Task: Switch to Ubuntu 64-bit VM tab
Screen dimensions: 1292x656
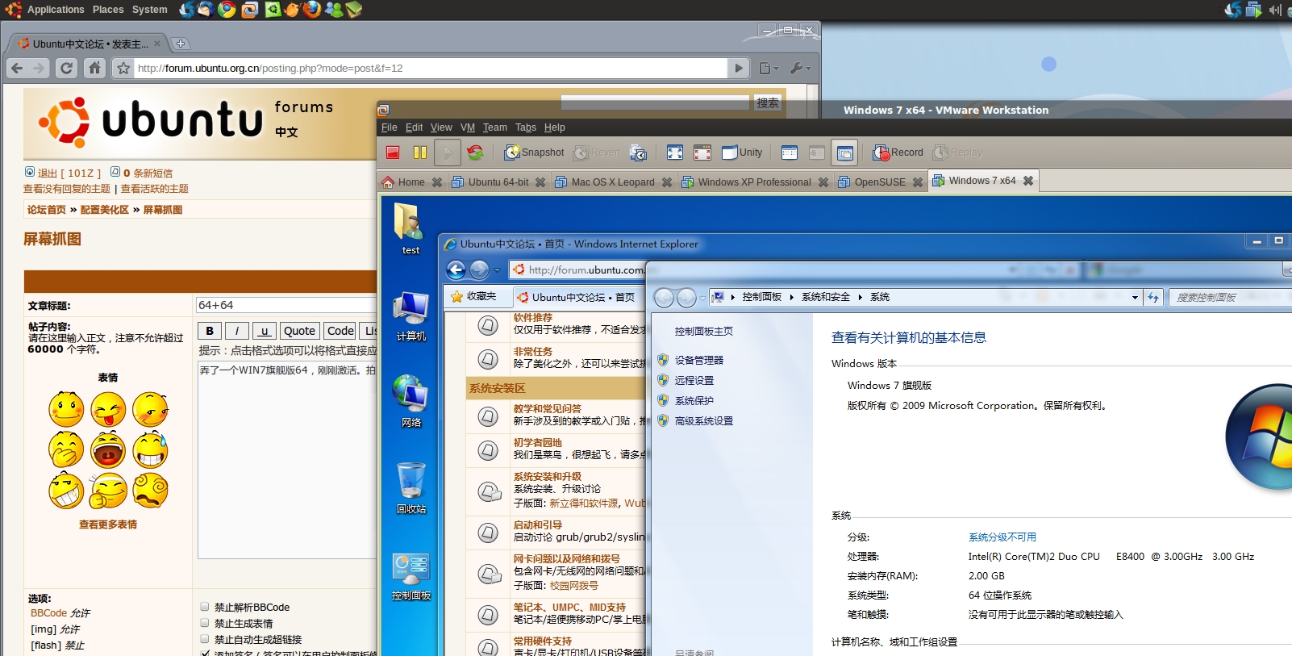Action: pos(491,182)
